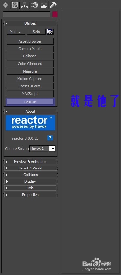Activate the Measure utility

[x=30, y=71]
